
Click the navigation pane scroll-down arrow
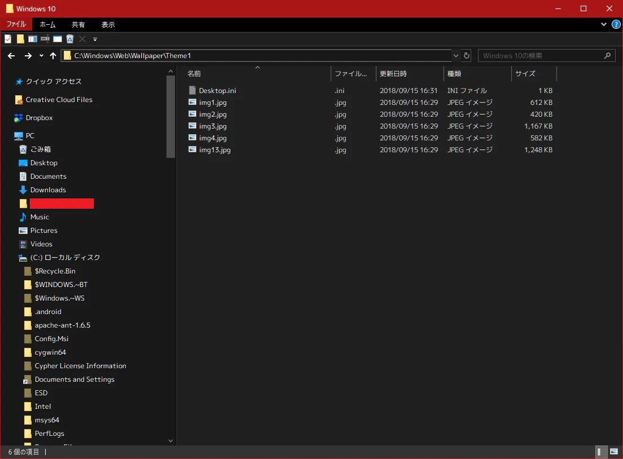point(170,441)
